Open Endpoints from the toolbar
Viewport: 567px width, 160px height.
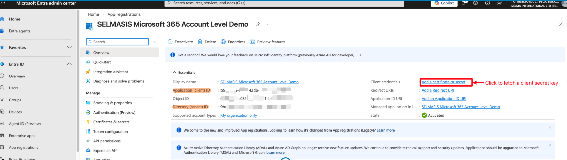click(233, 42)
